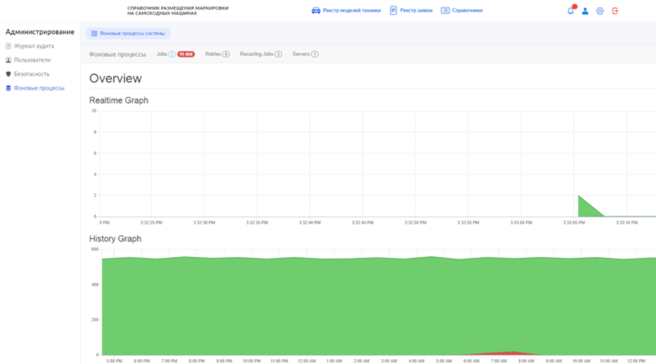Click the 3:33:05 PM axis label

[x=574, y=223]
